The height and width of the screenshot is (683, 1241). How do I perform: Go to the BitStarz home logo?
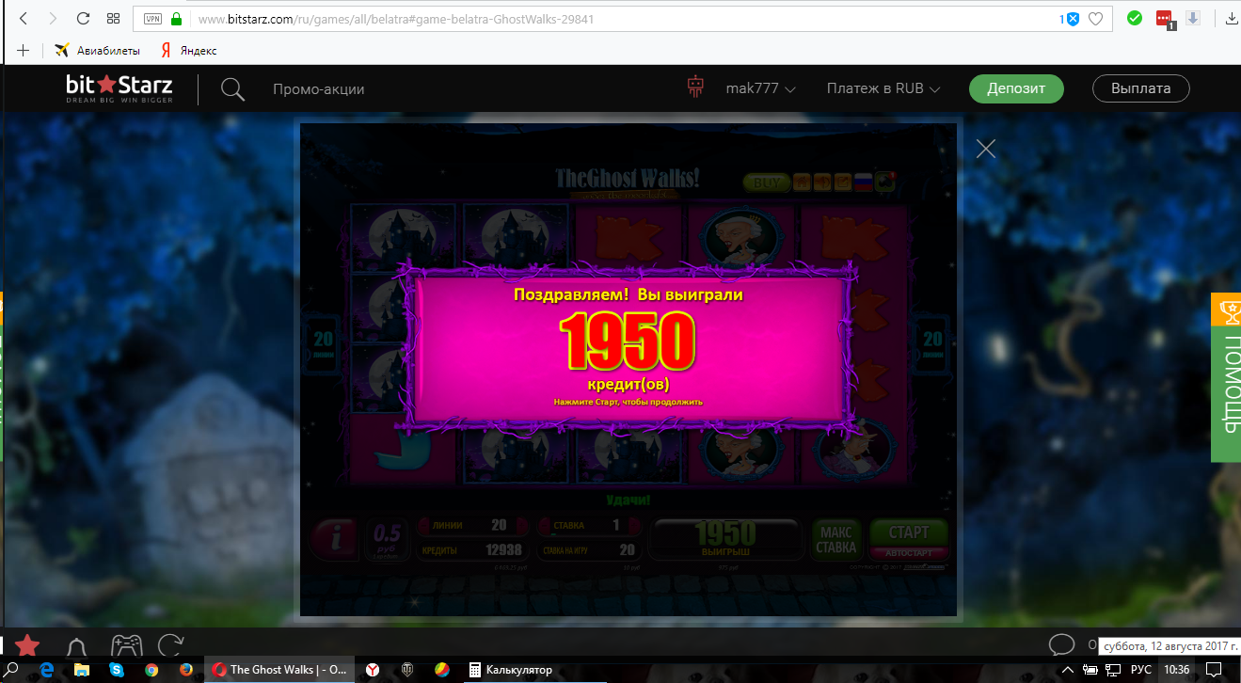tap(119, 89)
